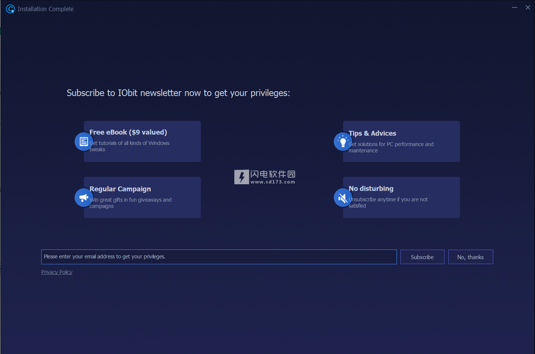Select the Regular Campaign heading
The width and height of the screenshot is (535, 354).
coord(120,189)
